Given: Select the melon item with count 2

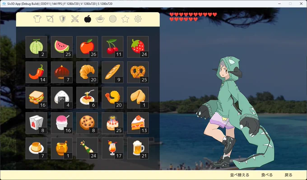Looking at the screenshot, I should (37, 47).
